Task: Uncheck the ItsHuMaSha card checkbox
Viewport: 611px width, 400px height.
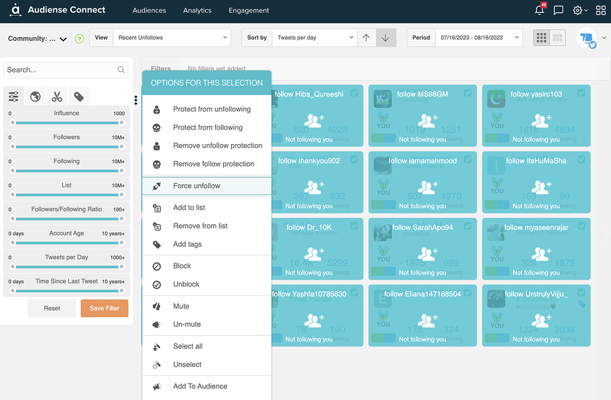Action: coord(581,159)
